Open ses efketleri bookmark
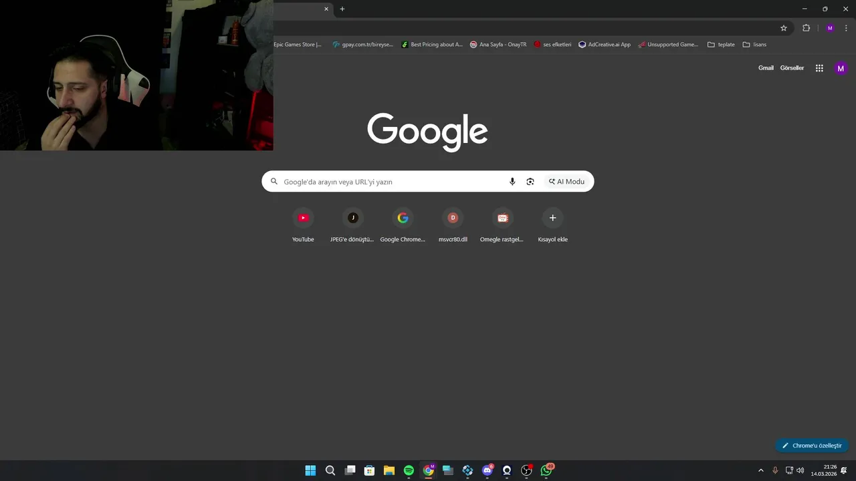The image size is (856, 481). click(x=552, y=45)
